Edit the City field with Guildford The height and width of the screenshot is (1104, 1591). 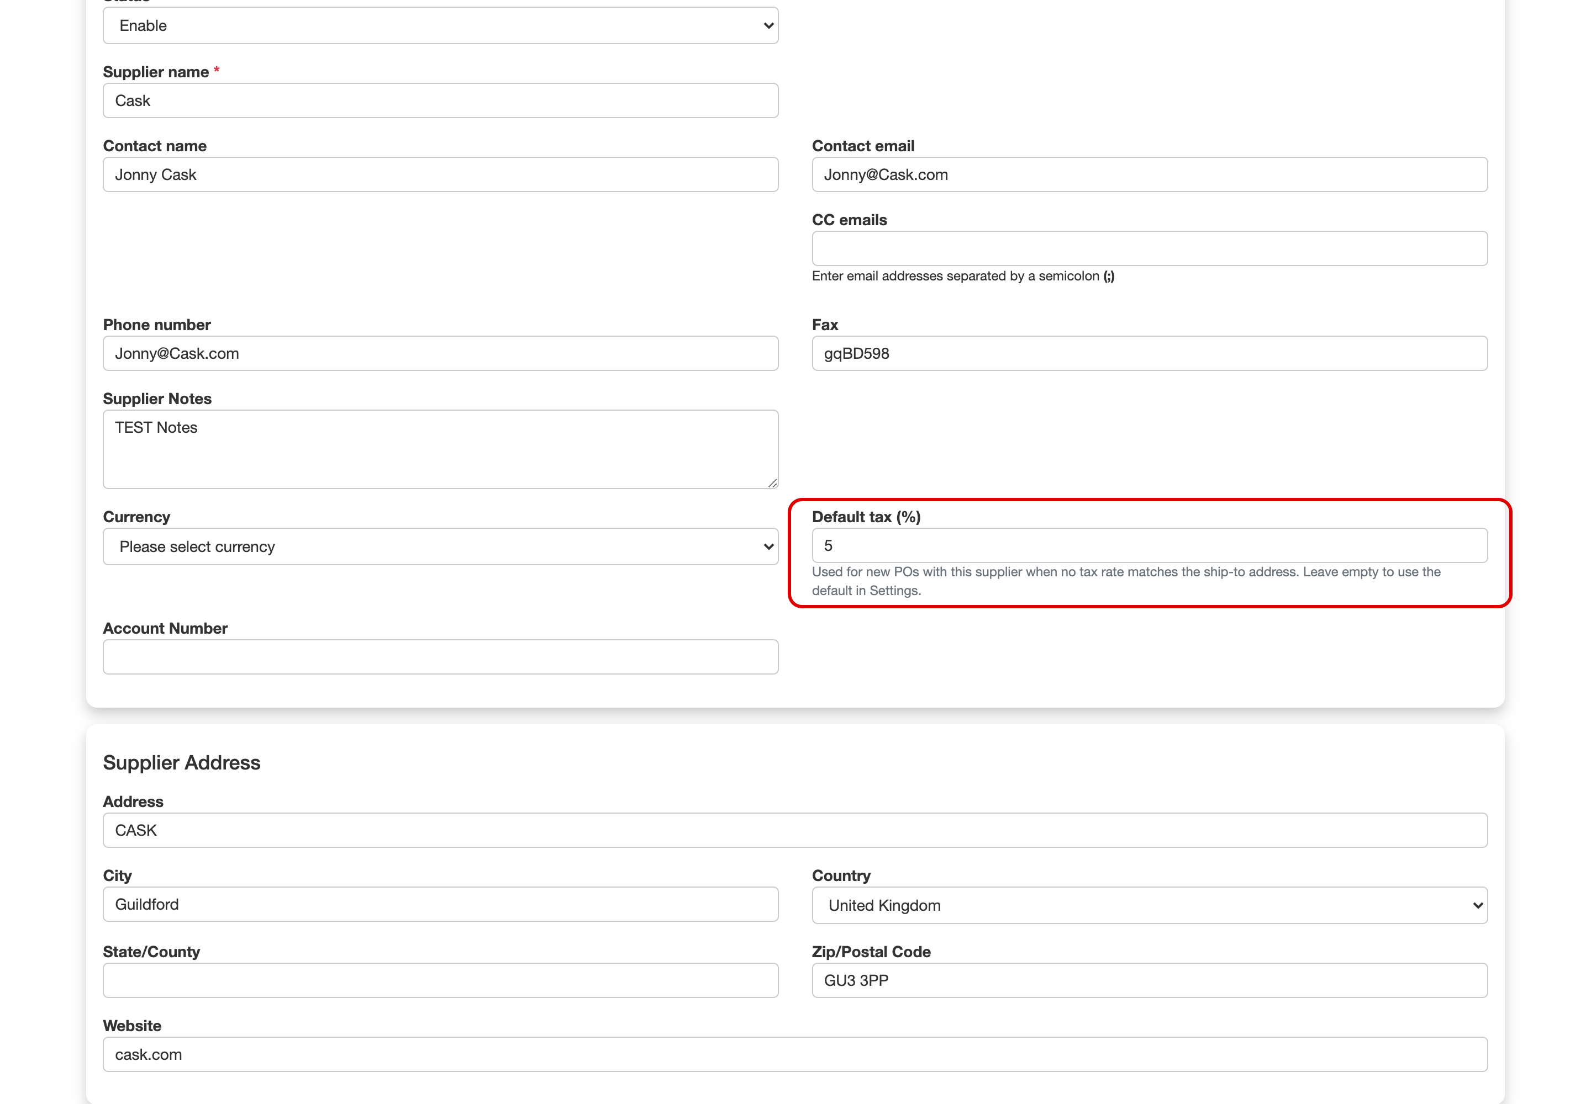pyautogui.click(x=440, y=904)
